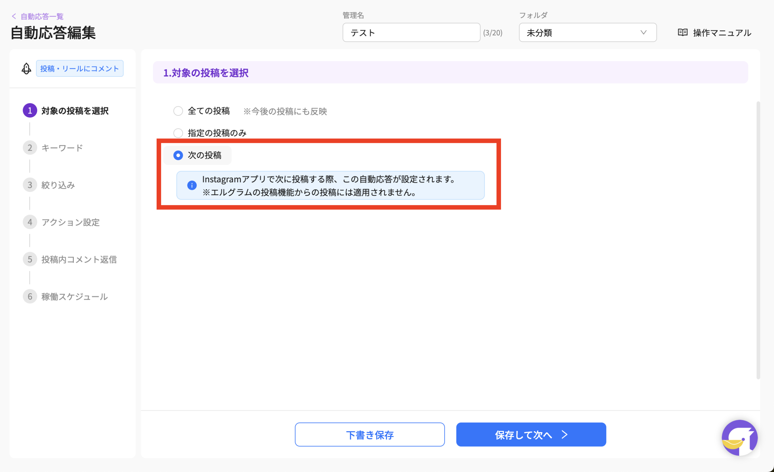This screenshot has height=472, width=774.
Task: Click step circle 1 対象の投稿を選択
Action: click(30, 110)
